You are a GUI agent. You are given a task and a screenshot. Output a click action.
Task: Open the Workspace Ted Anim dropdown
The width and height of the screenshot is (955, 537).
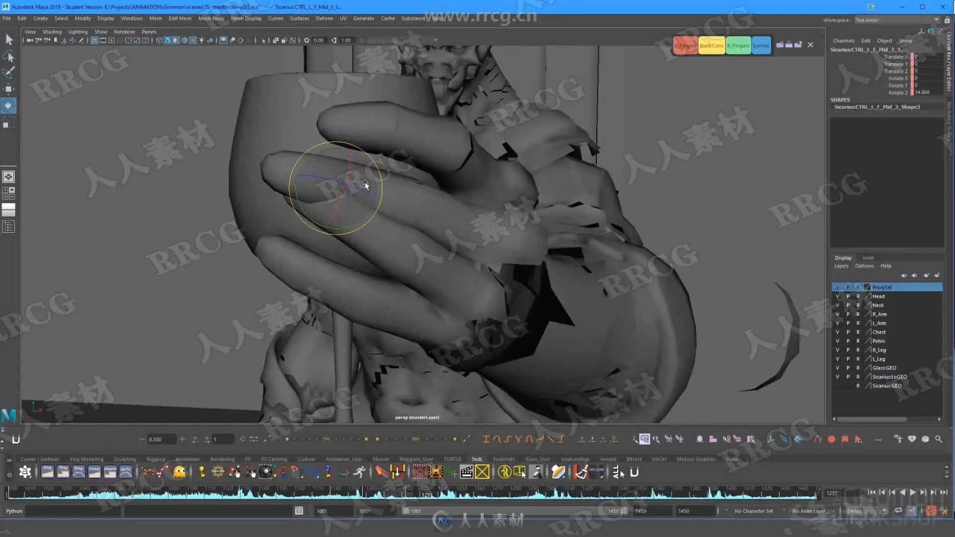[x=896, y=20]
